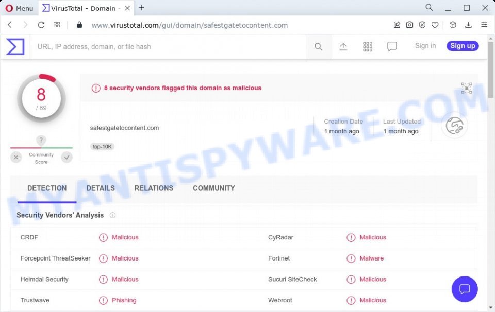Click the address bar URL
This screenshot has width=495, height=312.
point(189,25)
